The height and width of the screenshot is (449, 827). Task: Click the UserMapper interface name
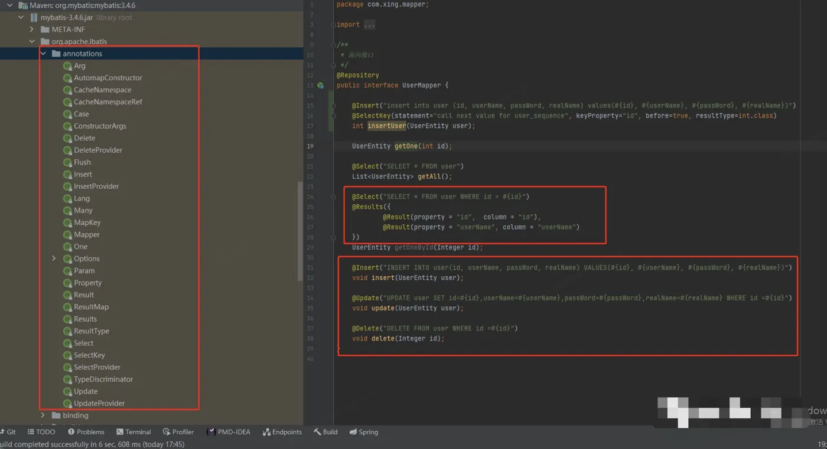click(421, 86)
